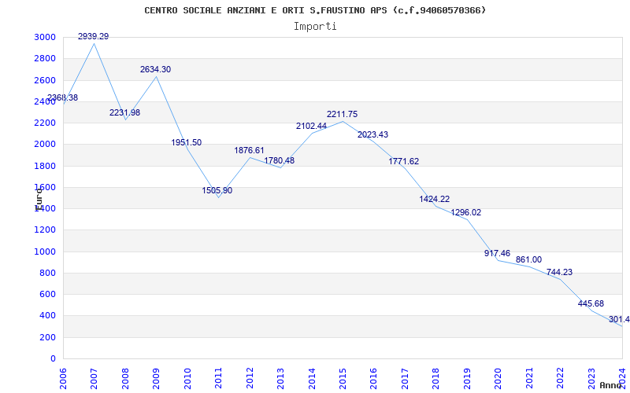
Task: Click the 2021 year axis label
Action: (529, 377)
